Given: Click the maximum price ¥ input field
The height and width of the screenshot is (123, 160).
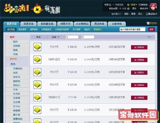Looking at the screenshot, I should tap(88, 37).
